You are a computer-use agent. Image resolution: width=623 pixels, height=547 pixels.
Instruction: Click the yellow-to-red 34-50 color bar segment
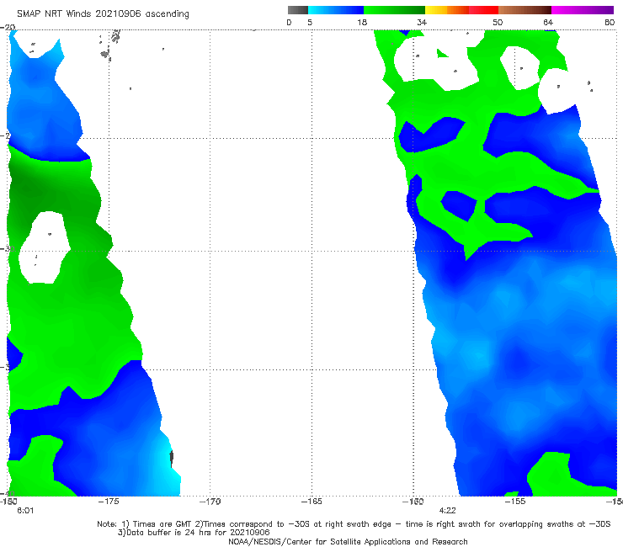461,10
